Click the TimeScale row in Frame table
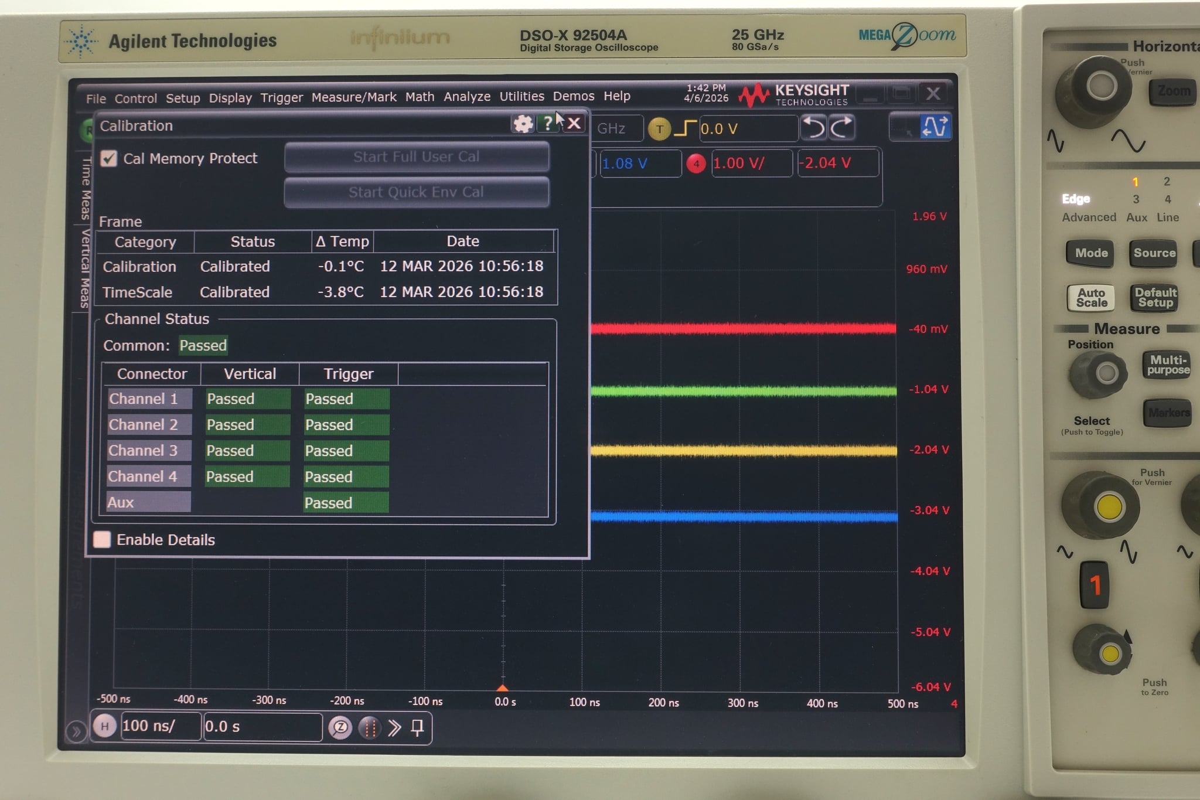This screenshot has width=1200, height=800. (326, 292)
